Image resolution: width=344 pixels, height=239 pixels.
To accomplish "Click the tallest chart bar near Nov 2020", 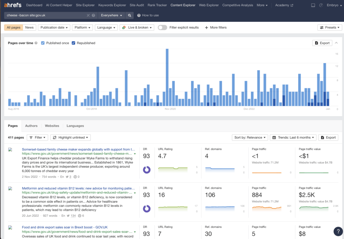I will coord(167,77).
